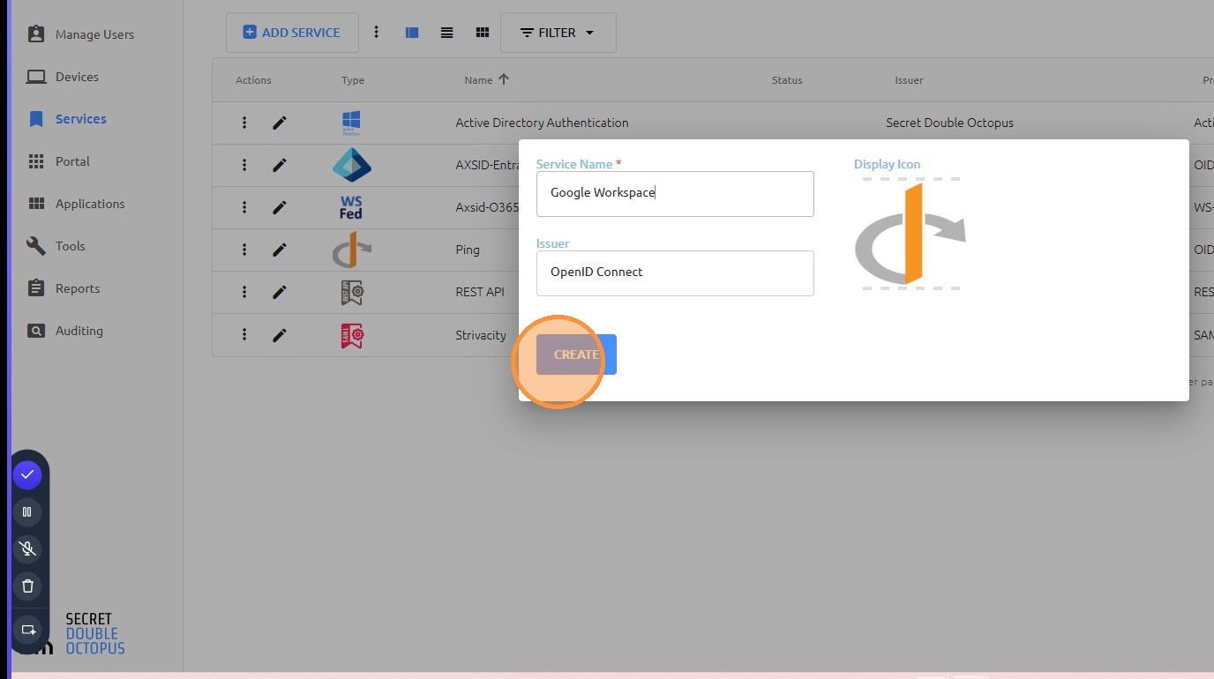Click the Manage Users badge icon
1214x679 pixels.
36,34
